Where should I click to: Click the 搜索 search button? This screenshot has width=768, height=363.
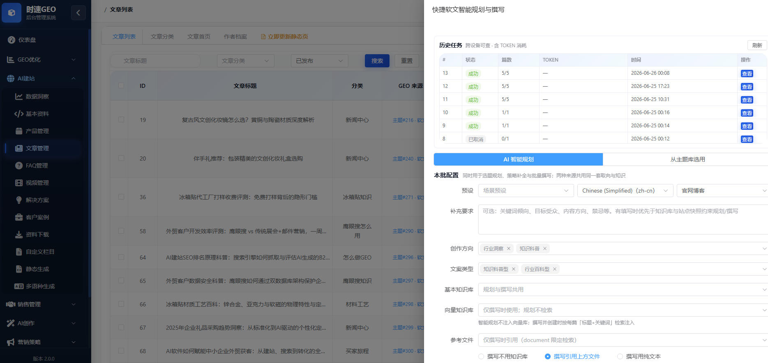click(377, 61)
